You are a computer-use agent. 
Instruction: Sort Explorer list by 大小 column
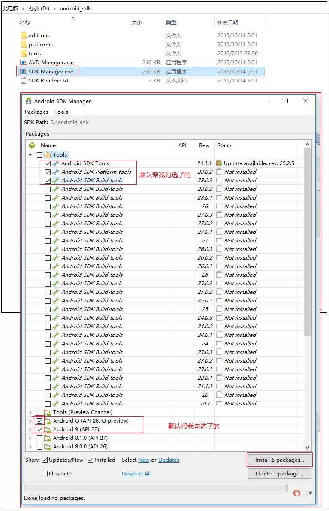pos(137,22)
